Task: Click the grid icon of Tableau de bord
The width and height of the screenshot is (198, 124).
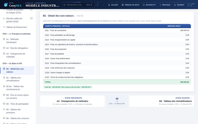Action: tap(123, 5)
